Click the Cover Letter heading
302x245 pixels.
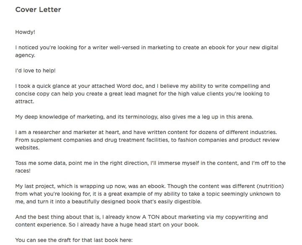[38, 10]
